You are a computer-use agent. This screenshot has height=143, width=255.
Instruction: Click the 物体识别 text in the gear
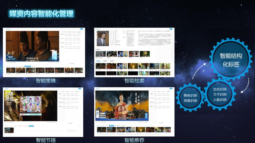click(190, 95)
